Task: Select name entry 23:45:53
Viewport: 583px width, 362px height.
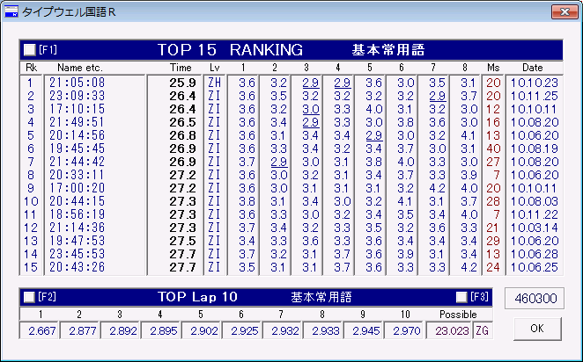Action: [77, 254]
